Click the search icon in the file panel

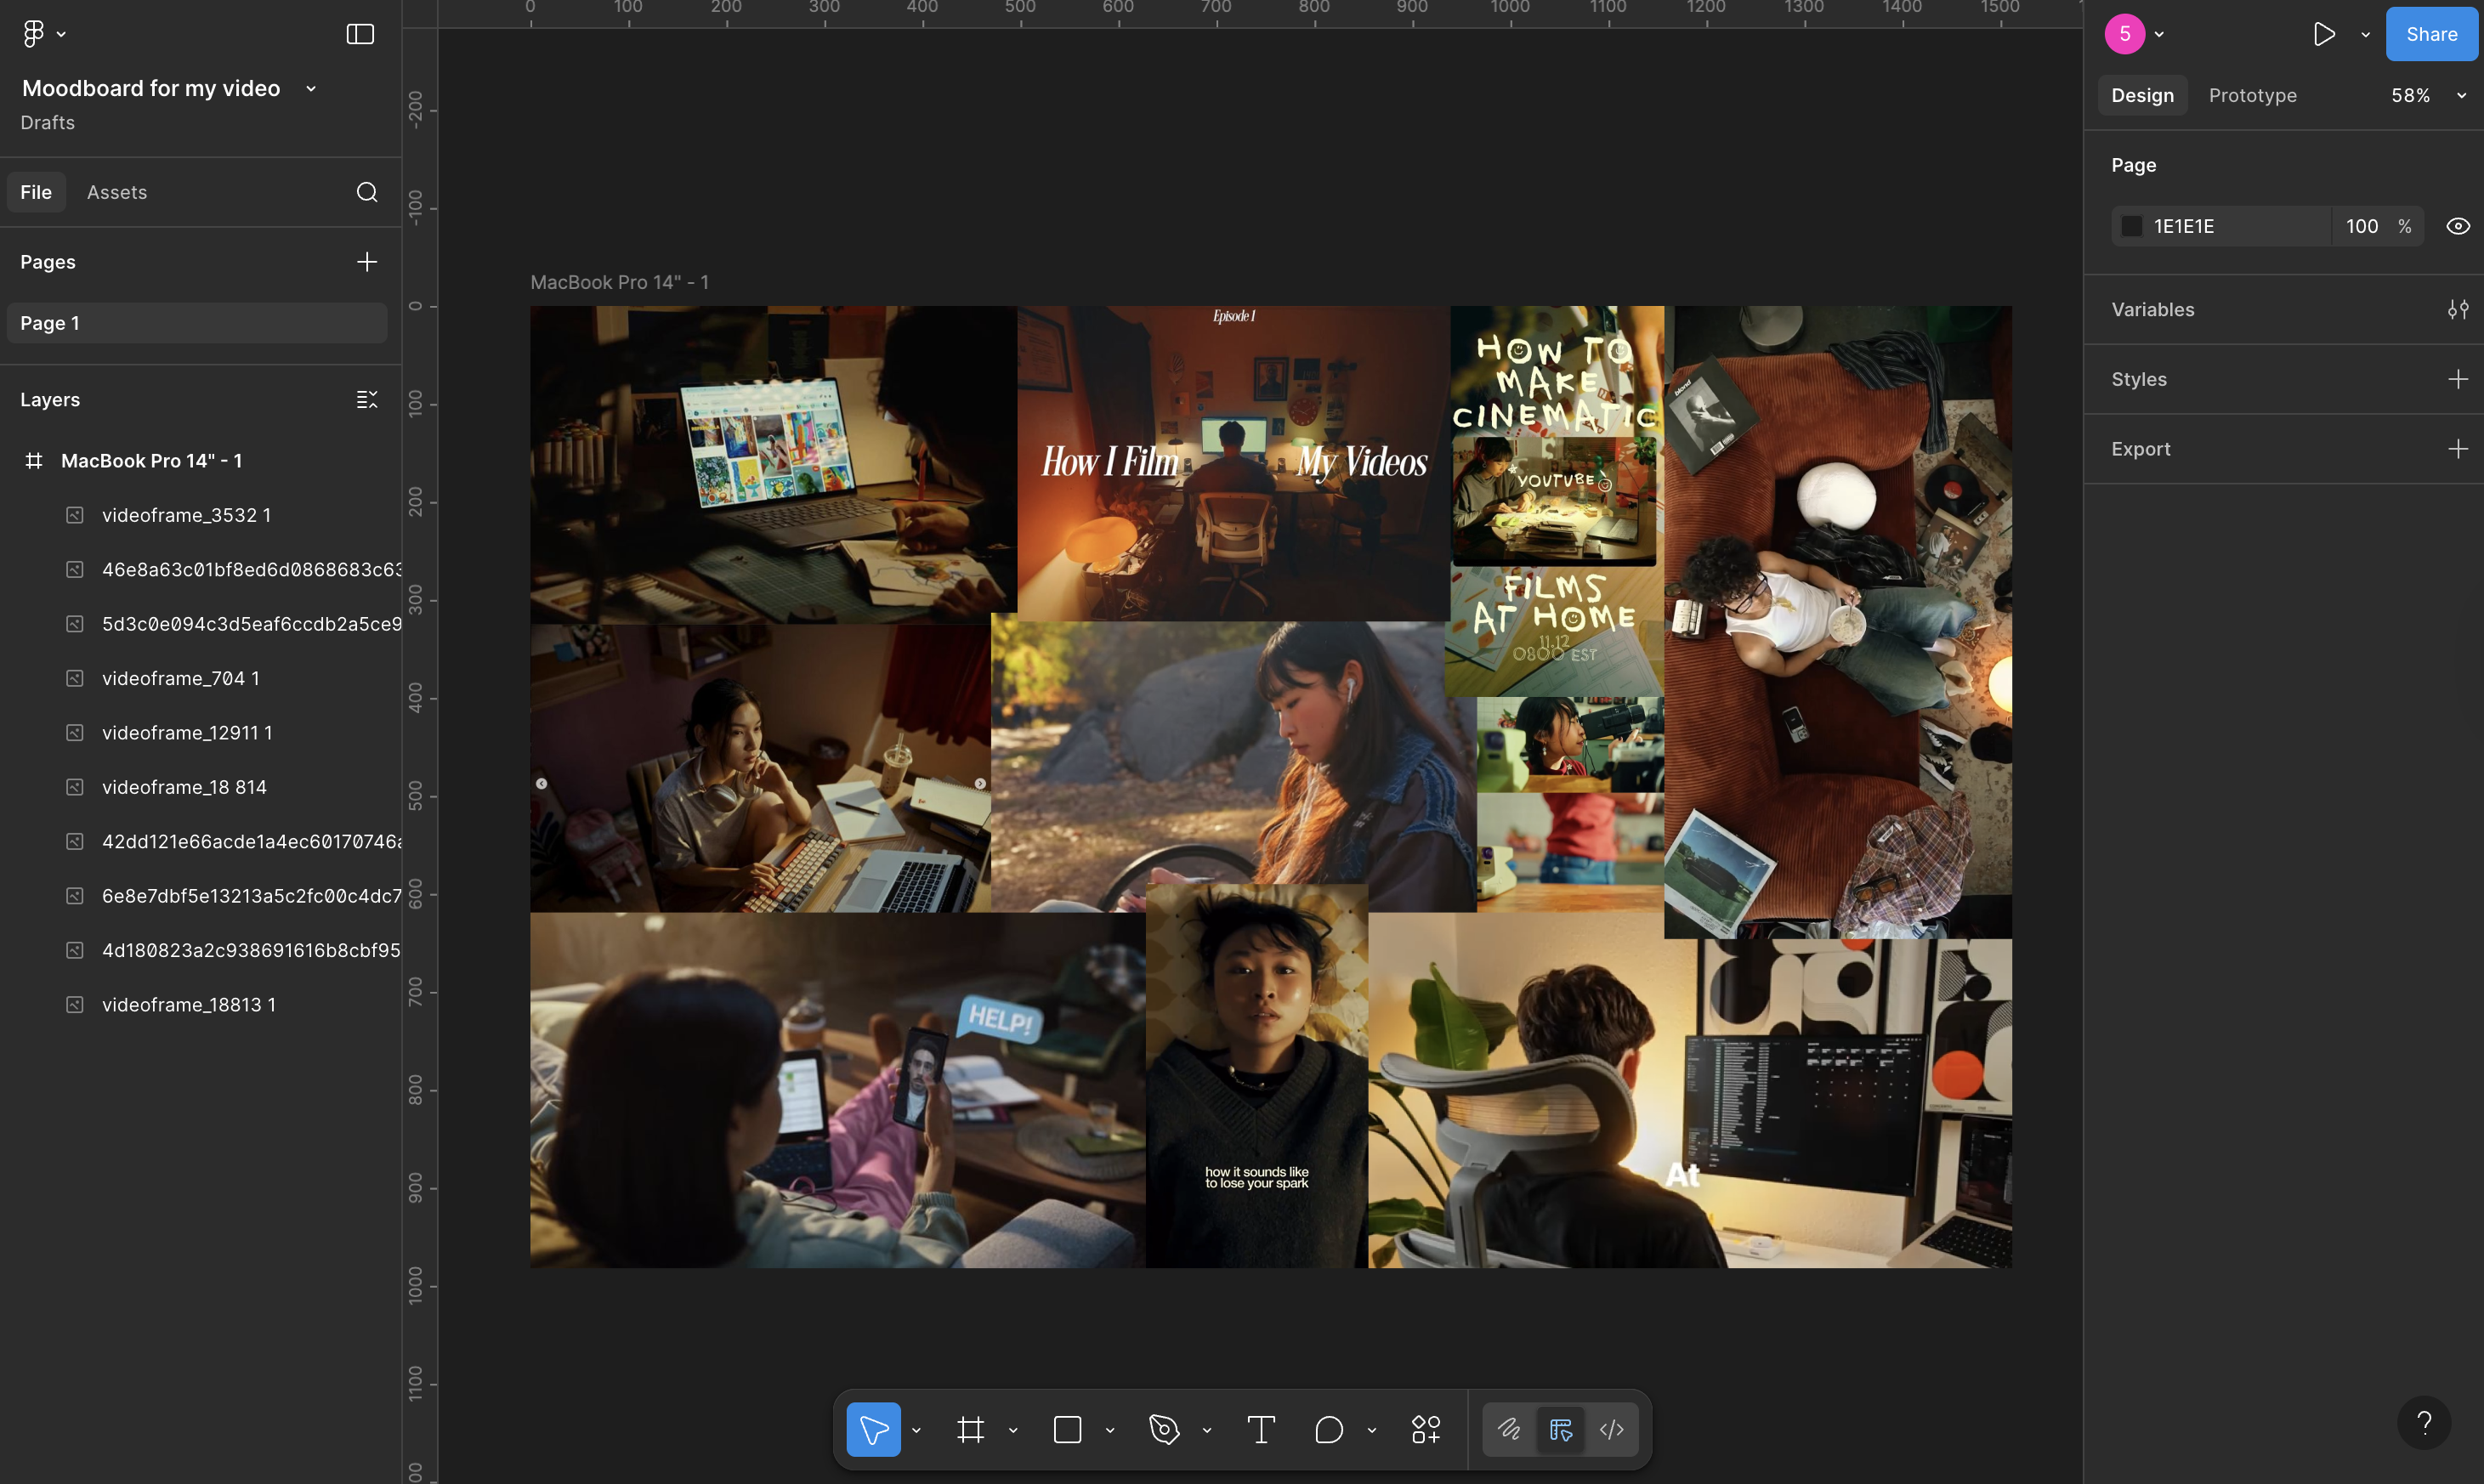[367, 192]
